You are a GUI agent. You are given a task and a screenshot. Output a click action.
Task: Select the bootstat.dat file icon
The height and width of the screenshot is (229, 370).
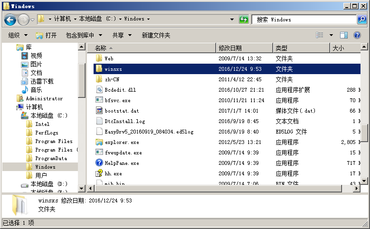point(99,111)
